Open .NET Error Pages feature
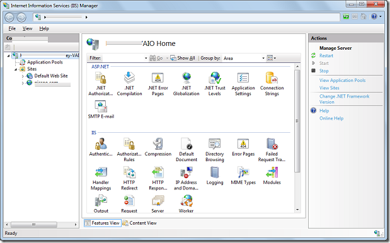The image size is (390, 243). coord(158,84)
